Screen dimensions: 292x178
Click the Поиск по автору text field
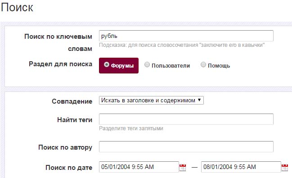(186, 146)
